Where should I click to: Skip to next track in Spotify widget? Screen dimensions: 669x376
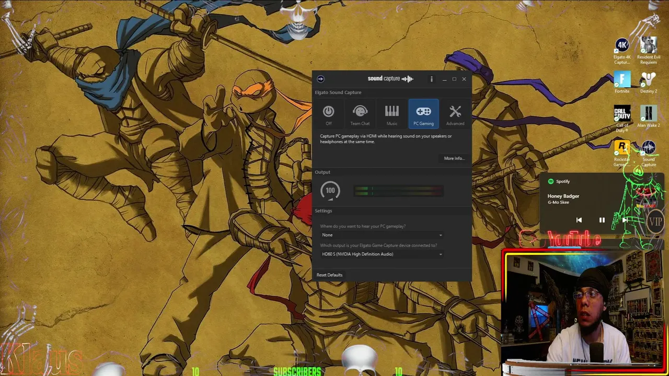click(625, 220)
